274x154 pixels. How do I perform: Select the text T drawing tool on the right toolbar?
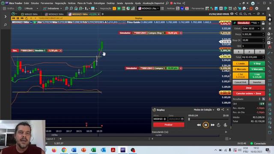coord(270,90)
